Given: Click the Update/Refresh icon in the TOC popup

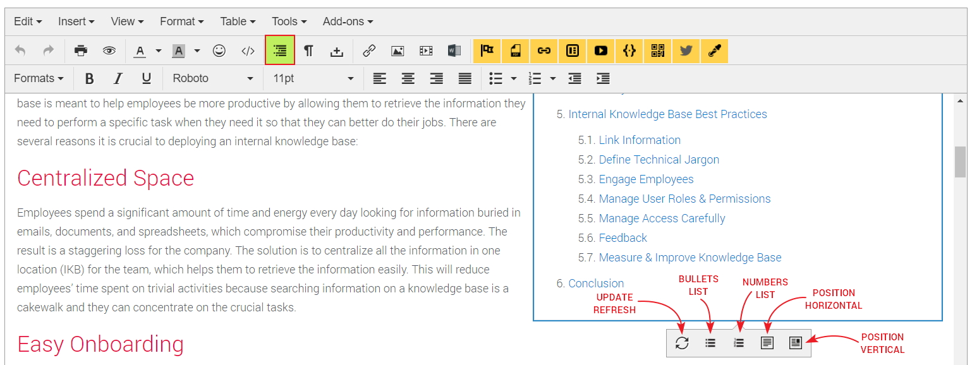Looking at the screenshot, I should [682, 343].
